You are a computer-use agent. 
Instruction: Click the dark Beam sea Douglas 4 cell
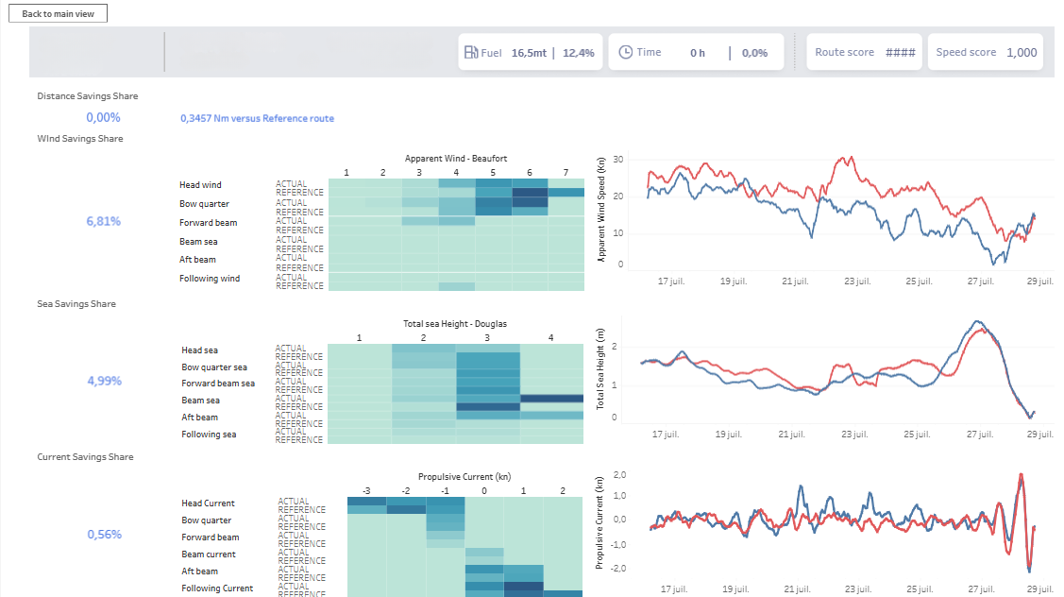click(551, 399)
